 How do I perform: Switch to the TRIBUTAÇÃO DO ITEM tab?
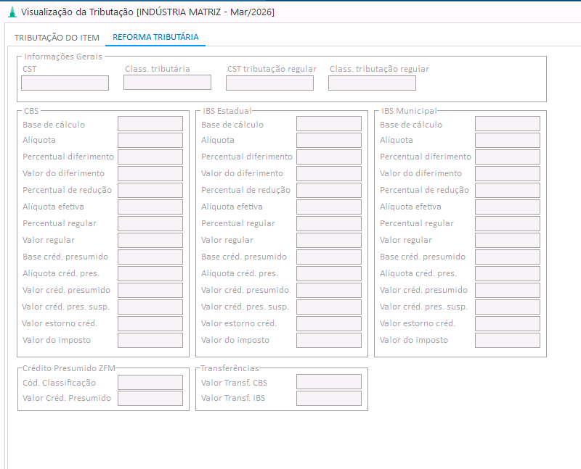point(57,38)
